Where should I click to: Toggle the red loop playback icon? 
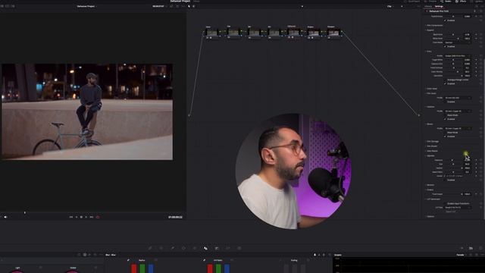98,217
